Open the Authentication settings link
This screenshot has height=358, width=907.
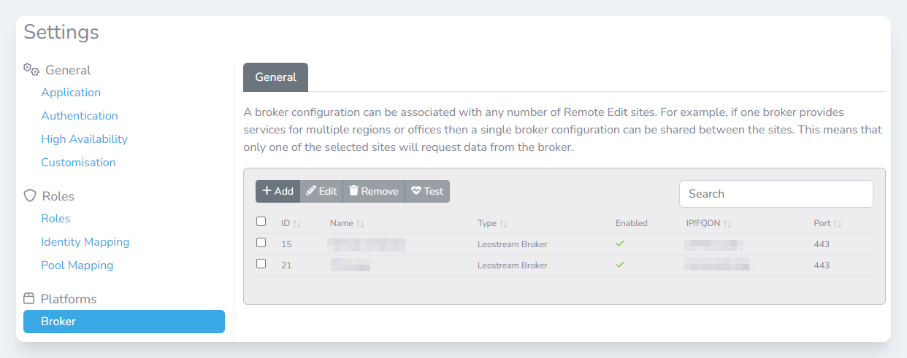click(80, 116)
